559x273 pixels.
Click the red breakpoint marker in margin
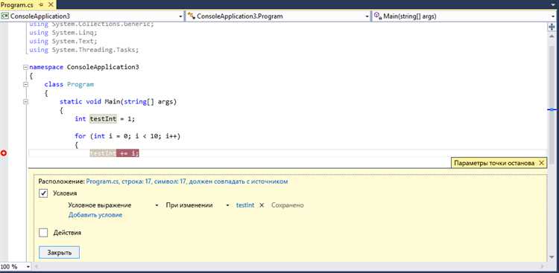click(4, 153)
